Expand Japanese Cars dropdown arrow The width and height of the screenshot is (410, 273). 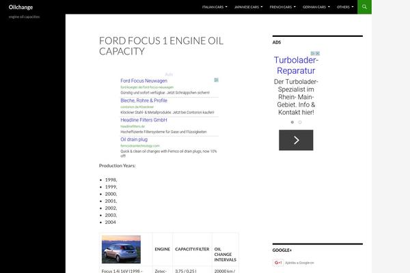(262, 7)
